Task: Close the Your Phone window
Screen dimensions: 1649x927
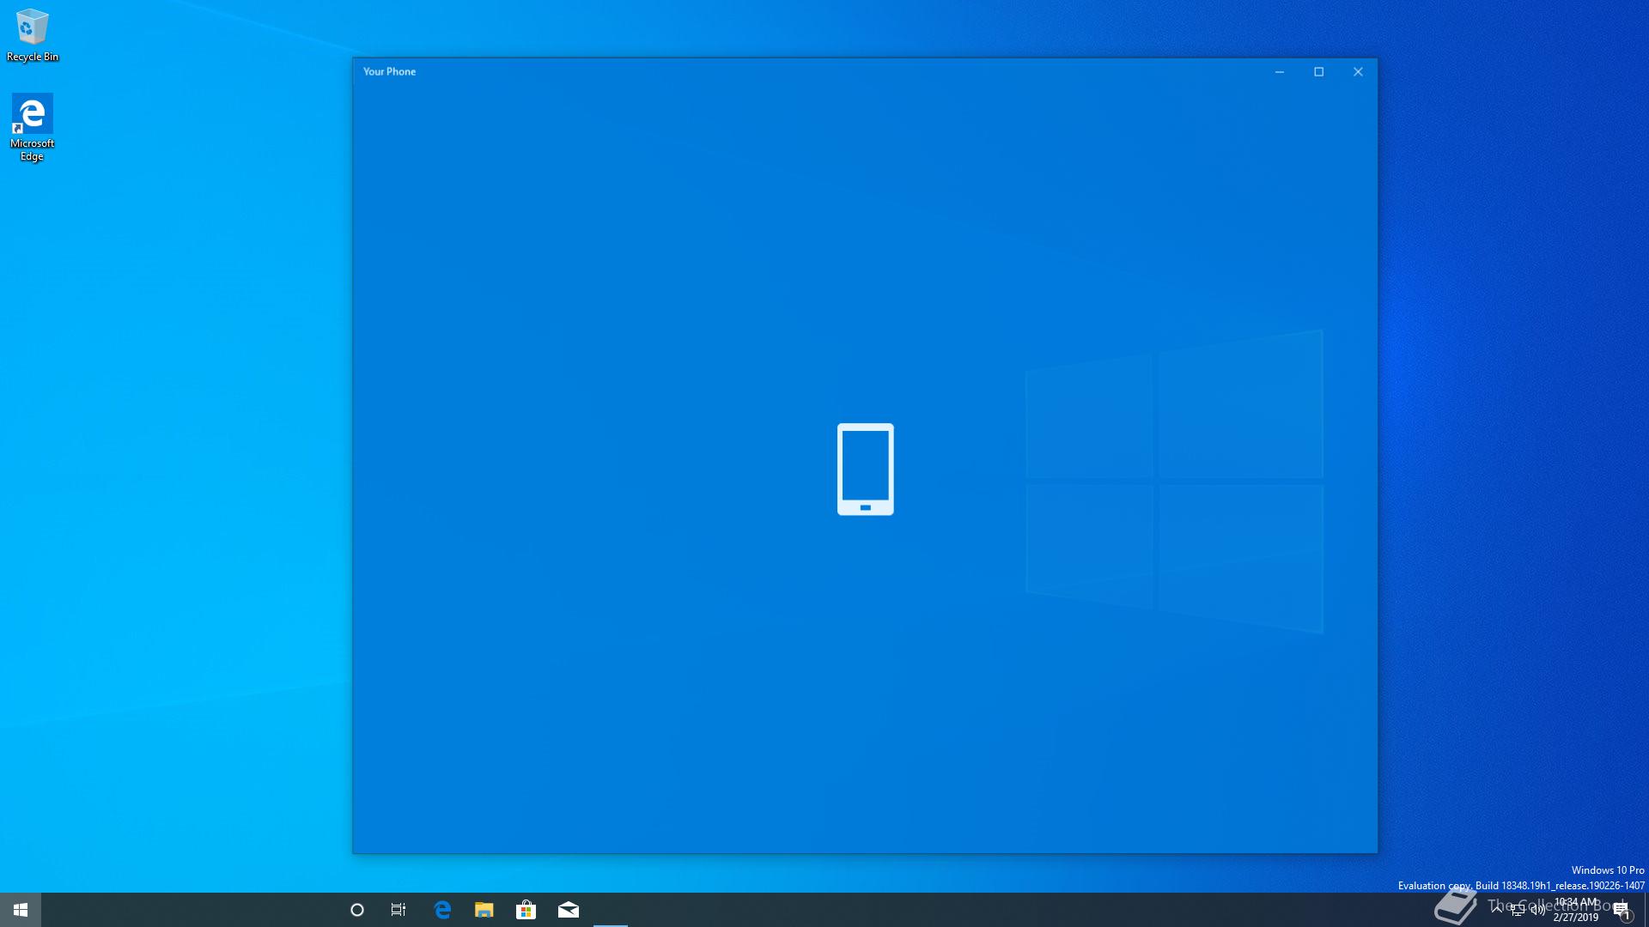Action: pos(1359,72)
